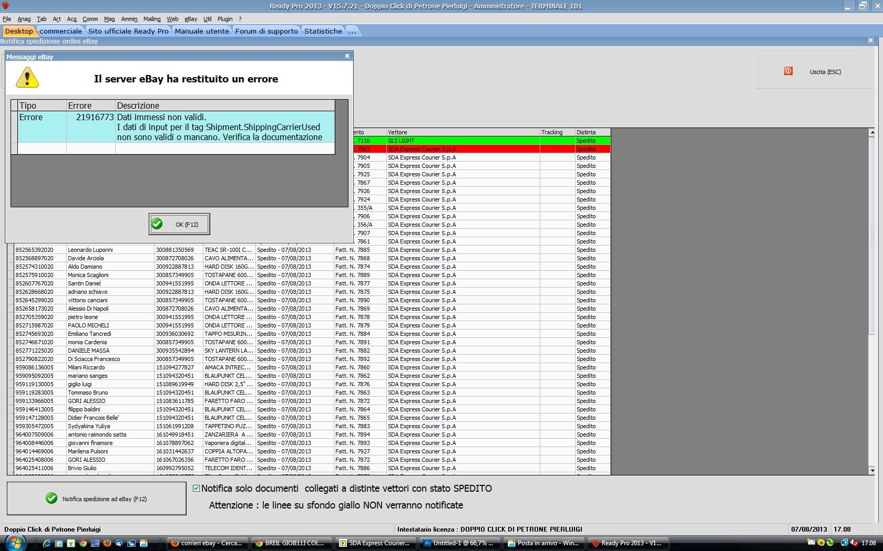Open the Mag menu
Screen dimensions: 883x551
coord(109,19)
